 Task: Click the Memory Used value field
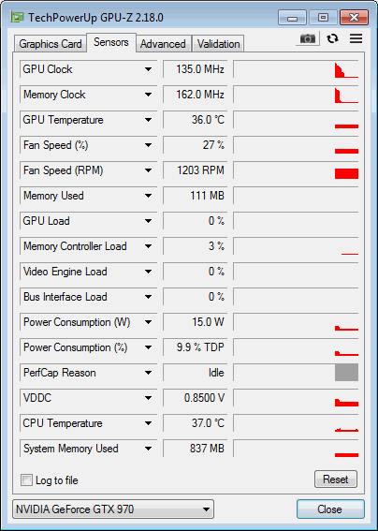195,196
